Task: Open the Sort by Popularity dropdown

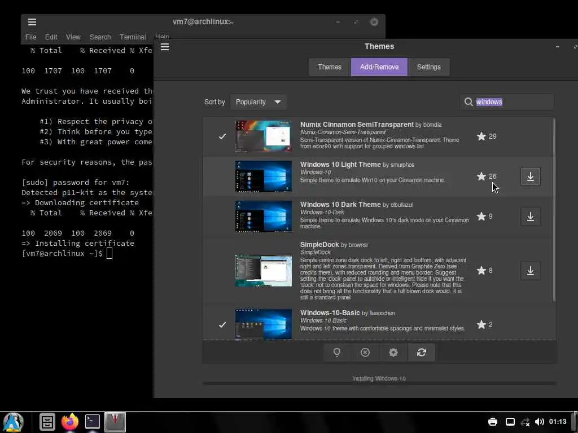Action: pos(259,102)
